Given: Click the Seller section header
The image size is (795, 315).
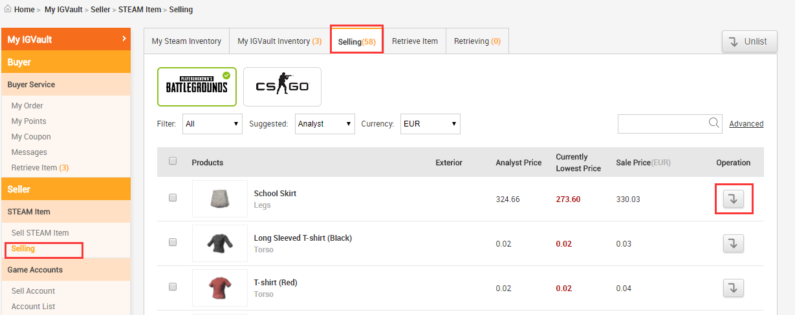Looking at the screenshot, I should click(66, 189).
